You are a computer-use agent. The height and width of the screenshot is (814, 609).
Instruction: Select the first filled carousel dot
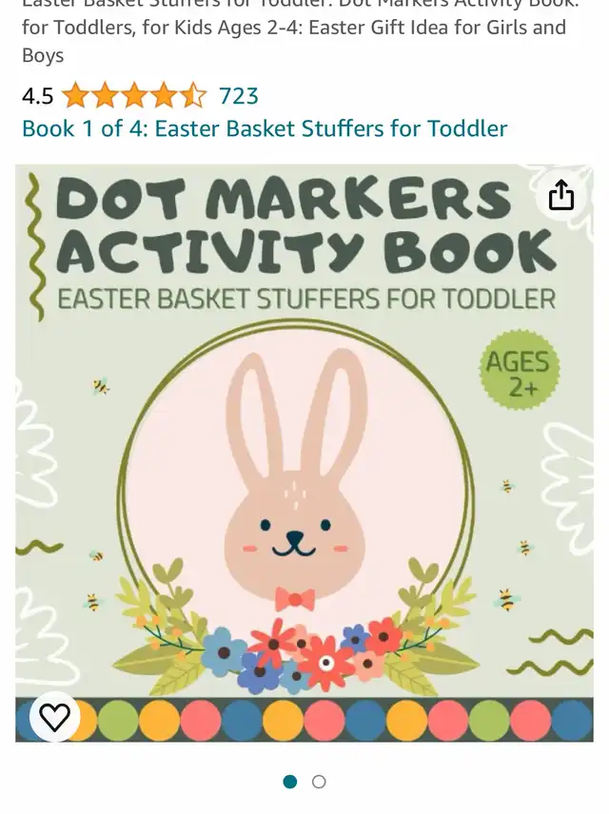[x=290, y=782]
